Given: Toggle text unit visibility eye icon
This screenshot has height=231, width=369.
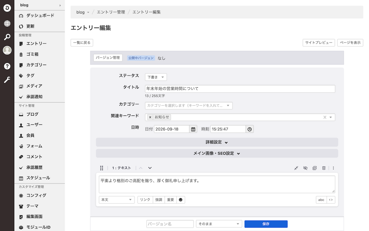Looking at the screenshot, I should click(x=305, y=168).
